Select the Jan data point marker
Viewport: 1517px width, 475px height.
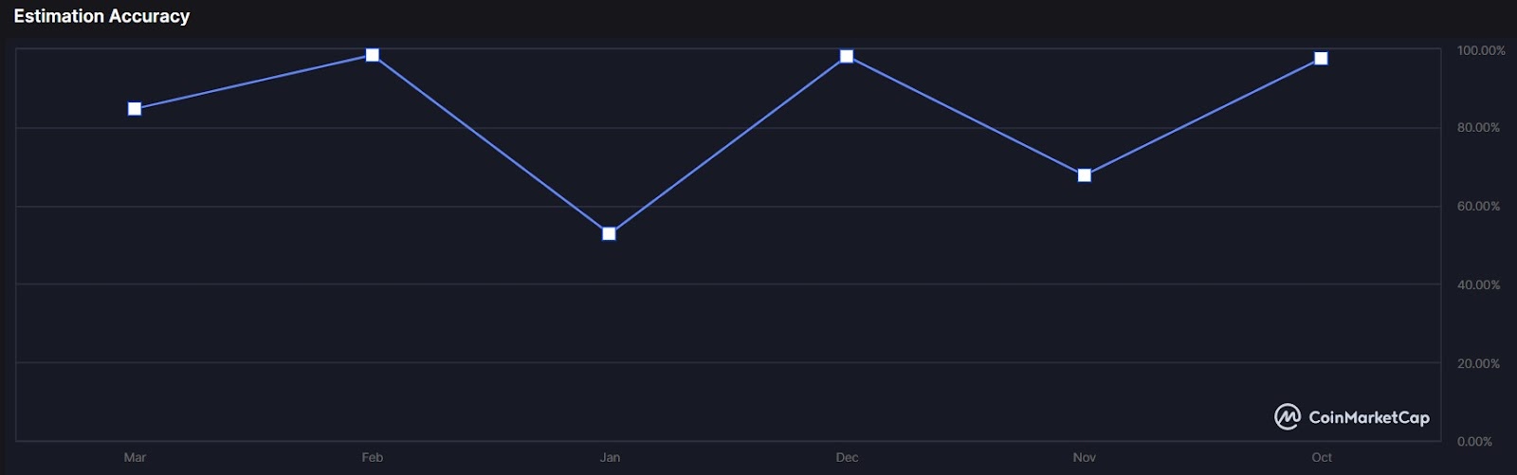coord(610,233)
